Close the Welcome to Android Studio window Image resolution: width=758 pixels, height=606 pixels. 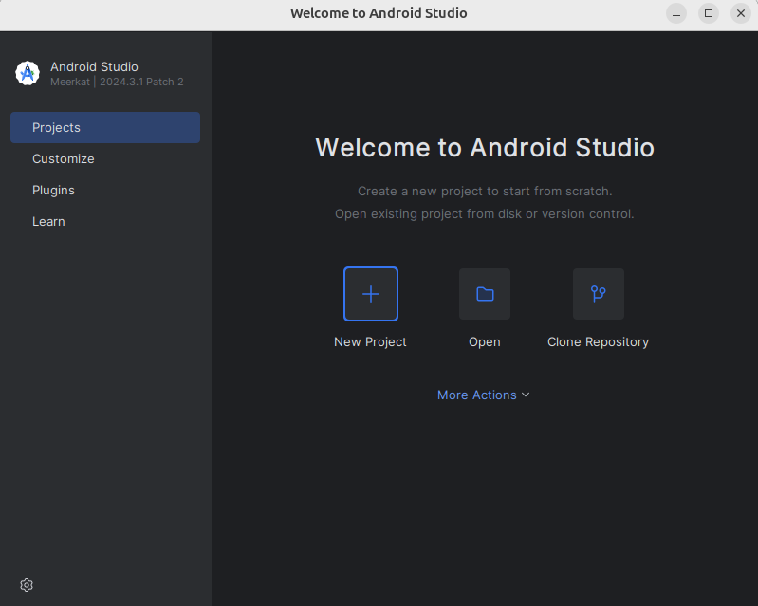[741, 13]
